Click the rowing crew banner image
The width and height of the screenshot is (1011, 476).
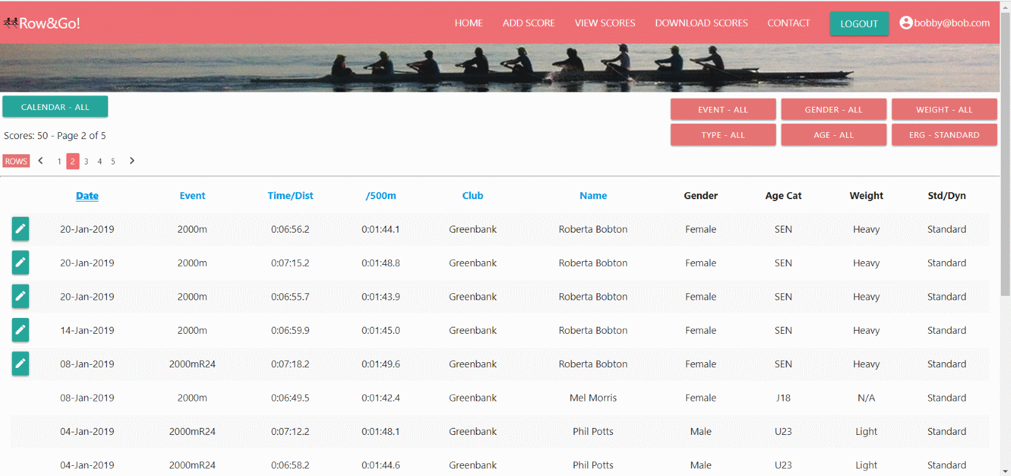pyautogui.click(x=500, y=68)
